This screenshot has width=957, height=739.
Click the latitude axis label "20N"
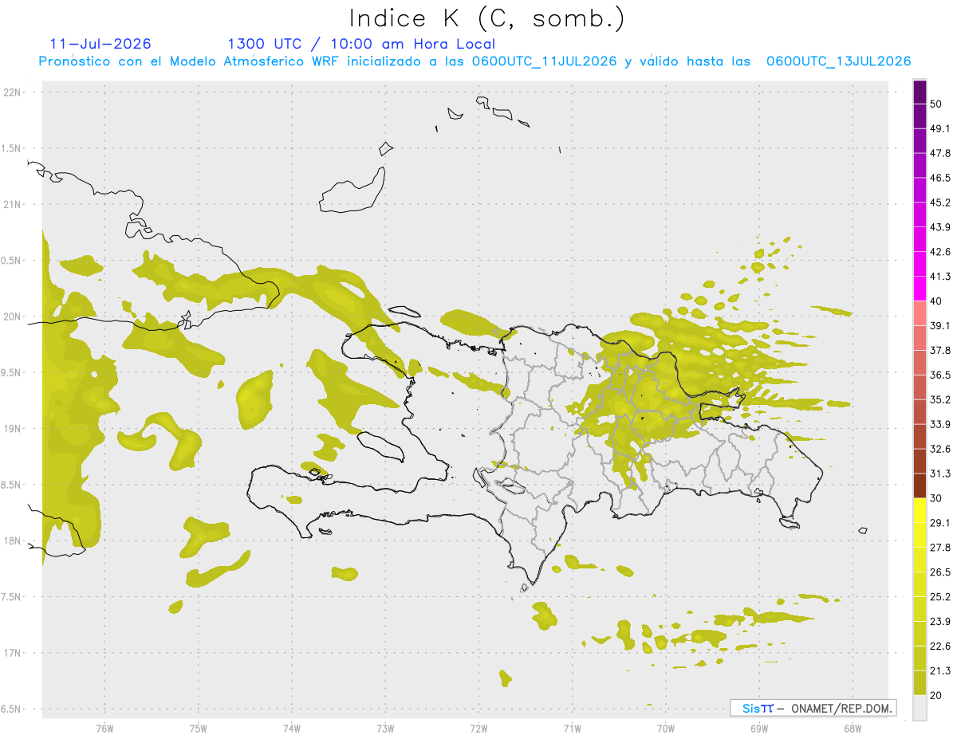click(12, 316)
